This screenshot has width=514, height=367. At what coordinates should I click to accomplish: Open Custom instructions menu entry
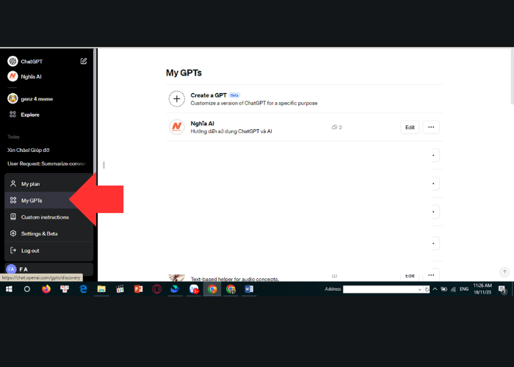(45, 217)
